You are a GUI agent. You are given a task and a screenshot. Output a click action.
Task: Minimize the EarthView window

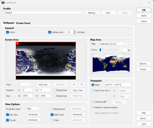pyautogui.click(x=131, y=2)
